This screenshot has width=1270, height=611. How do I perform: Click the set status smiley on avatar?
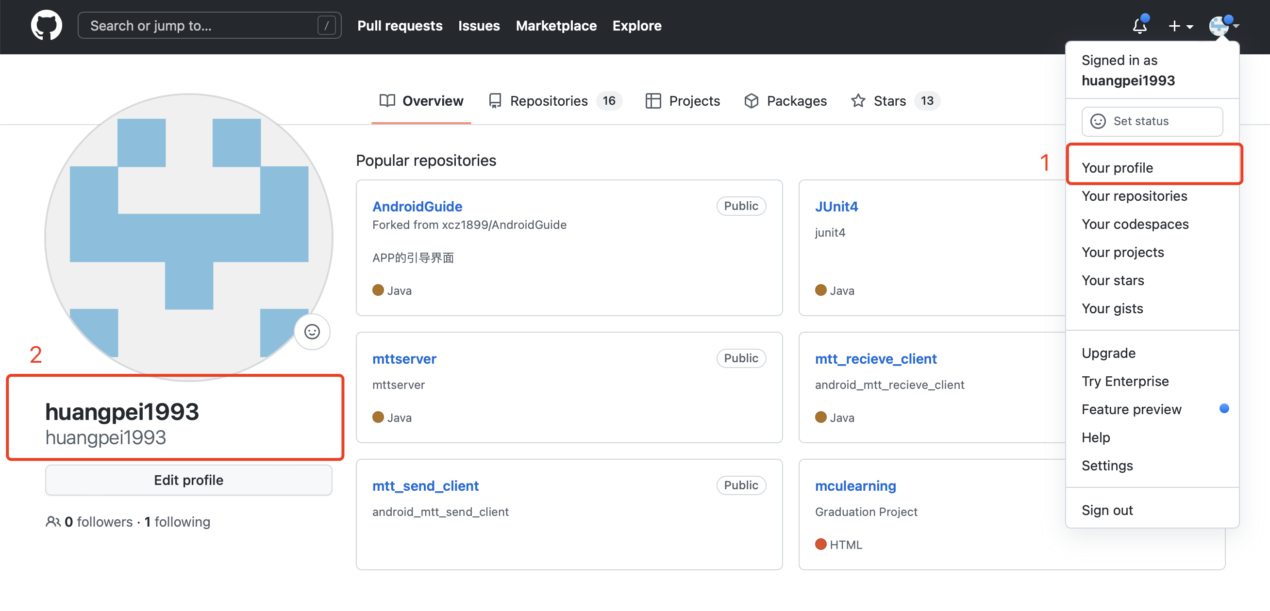pyautogui.click(x=312, y=332)
